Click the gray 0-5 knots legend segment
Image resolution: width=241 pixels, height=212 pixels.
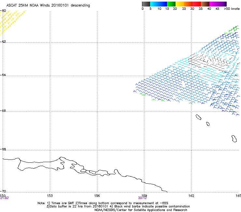coord(146,4)
